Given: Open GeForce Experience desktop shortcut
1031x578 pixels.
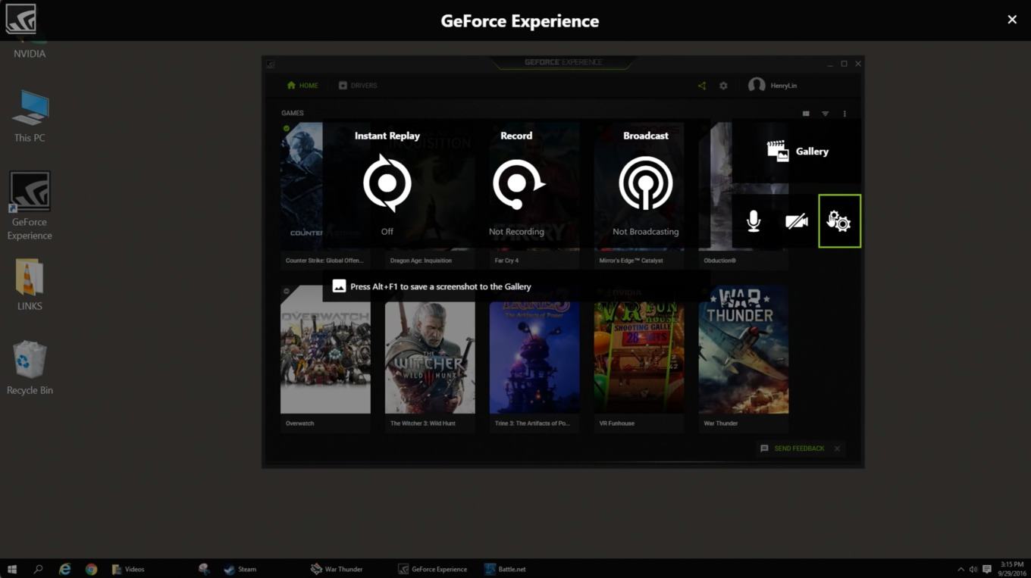Looking at the screenshot, I should point(30,205).
